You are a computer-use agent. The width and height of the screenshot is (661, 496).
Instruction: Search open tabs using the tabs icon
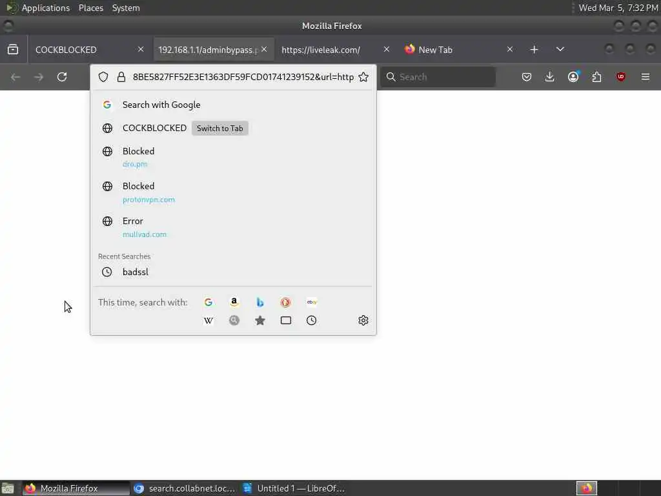pos(286,320)
